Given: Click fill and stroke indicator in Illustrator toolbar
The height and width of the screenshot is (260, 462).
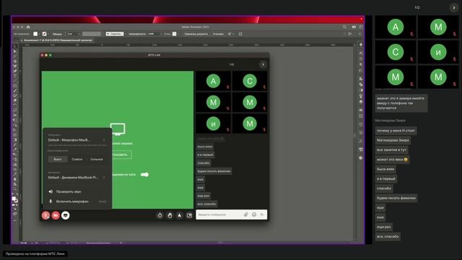Looking at the screenshot, I should click(14, 199).
